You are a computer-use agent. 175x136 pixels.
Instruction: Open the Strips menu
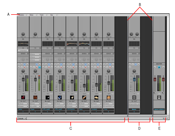33,15
